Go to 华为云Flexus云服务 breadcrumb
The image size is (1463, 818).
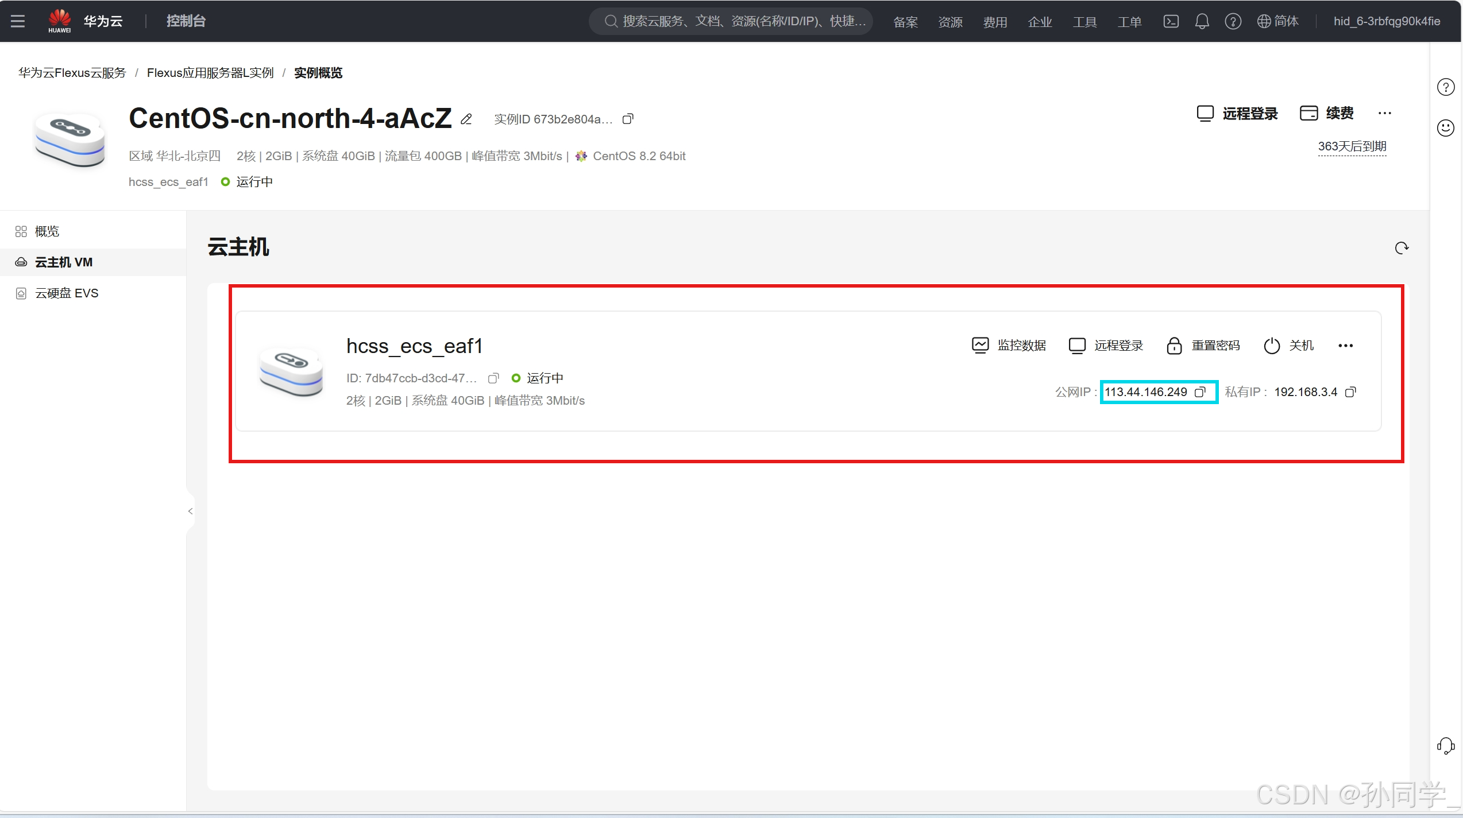72,73
